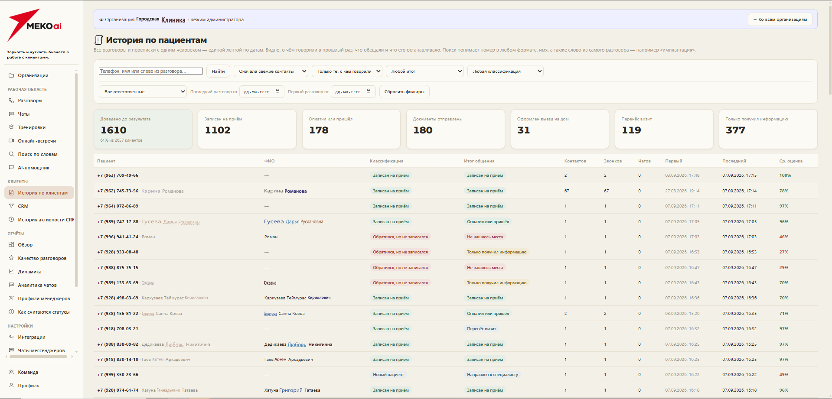832x399 pixels.
Task: Click the Команда people icon
Action: pyautogui.click(x=11, y=372)
